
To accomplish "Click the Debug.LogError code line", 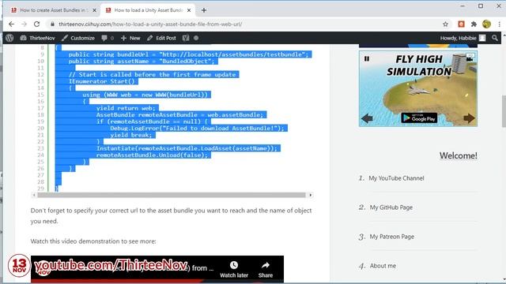I will click(197, 128).
